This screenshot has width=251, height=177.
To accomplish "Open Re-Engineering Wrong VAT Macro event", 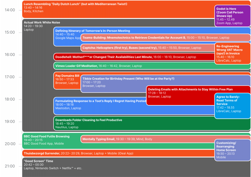I will point(232,53).
